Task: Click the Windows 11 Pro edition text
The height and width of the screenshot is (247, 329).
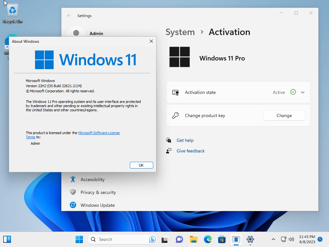Action: coord(222,58)
